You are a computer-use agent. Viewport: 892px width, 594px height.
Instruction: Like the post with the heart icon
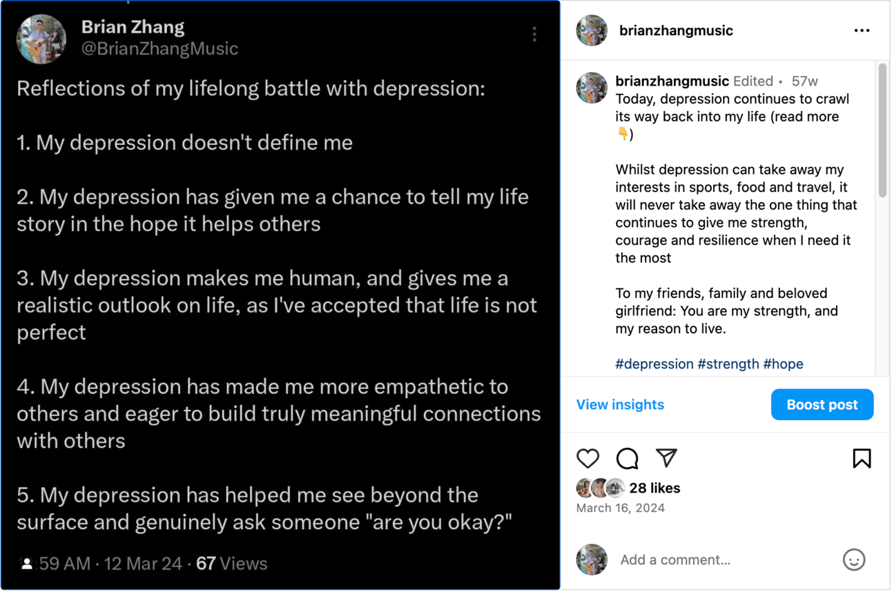(588, 459)
